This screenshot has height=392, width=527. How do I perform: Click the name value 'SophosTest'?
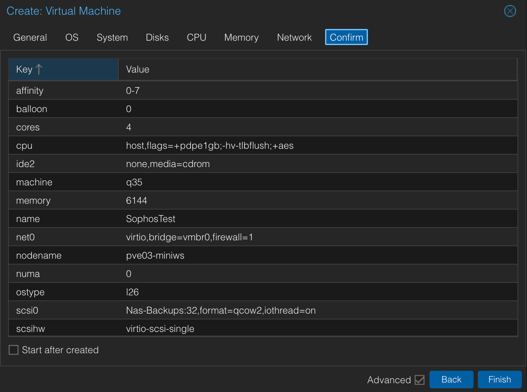click(151, 219)
